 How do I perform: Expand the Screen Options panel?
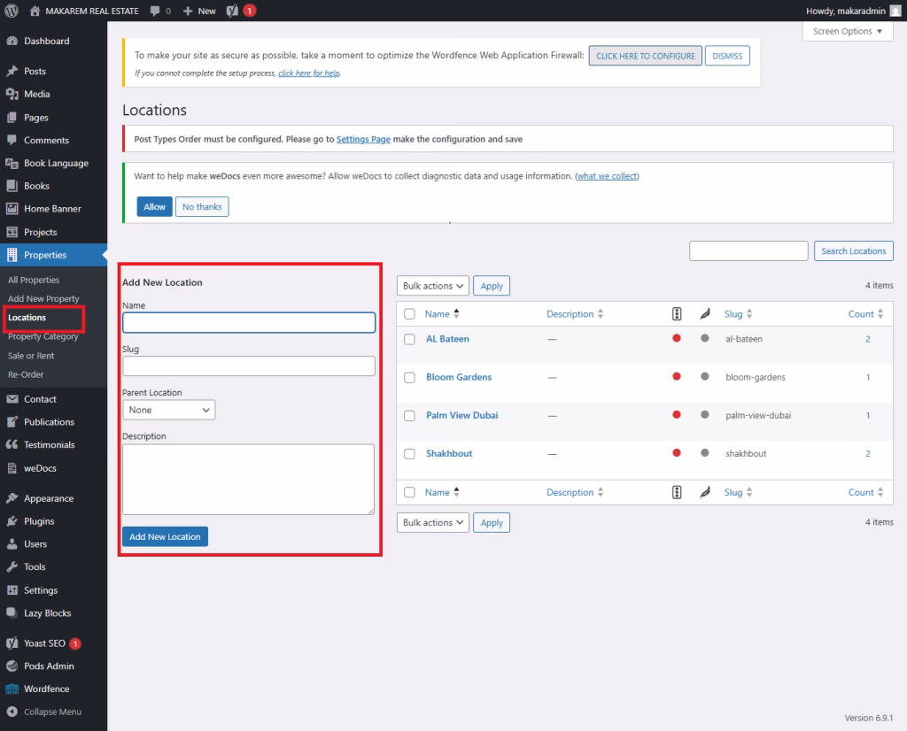(847, 31)
